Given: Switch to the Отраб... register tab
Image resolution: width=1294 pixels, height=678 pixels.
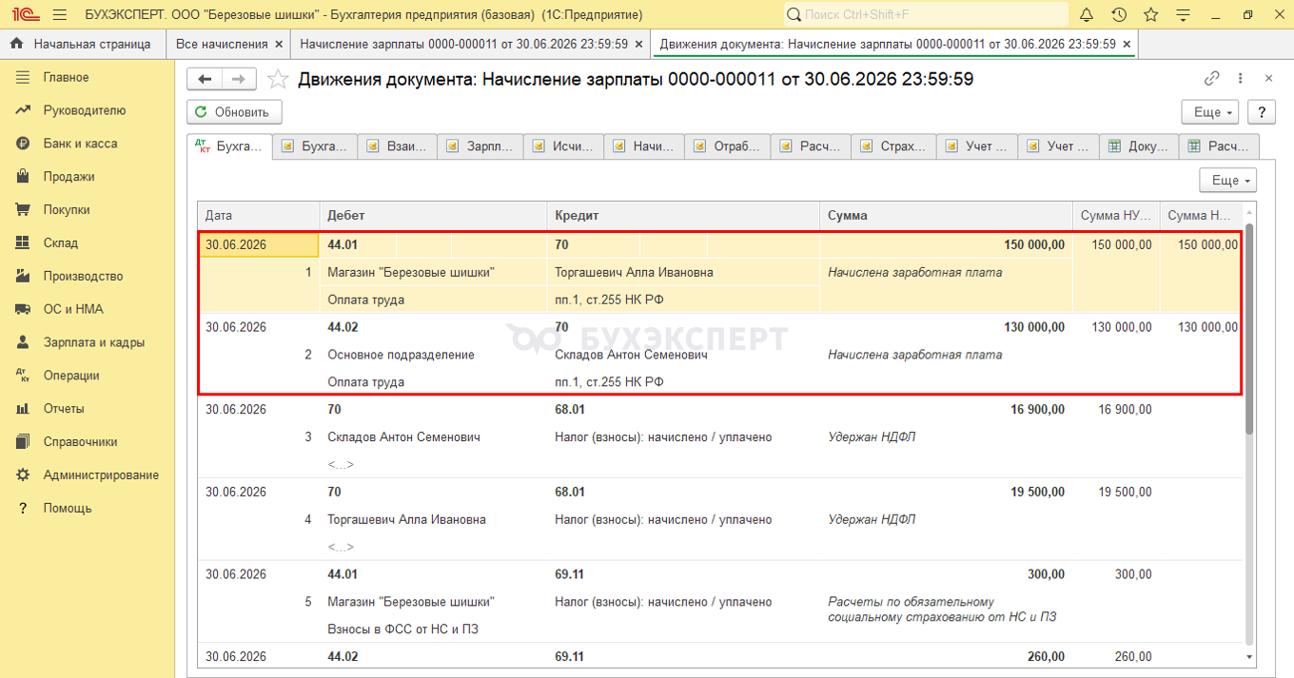Looking at the screenshot, I should tap(728, 146).
